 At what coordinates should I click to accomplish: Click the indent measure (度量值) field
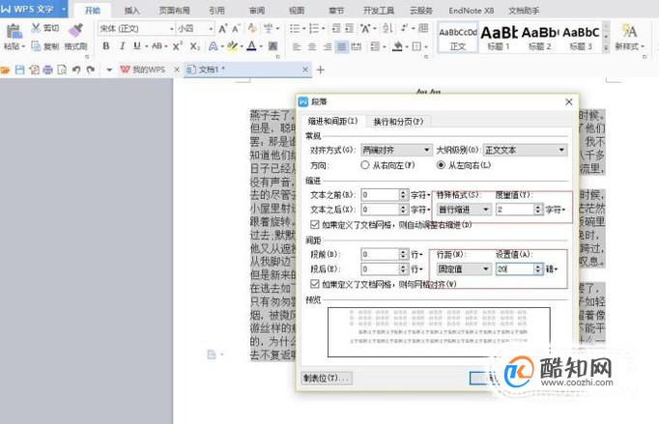(519, 210)
